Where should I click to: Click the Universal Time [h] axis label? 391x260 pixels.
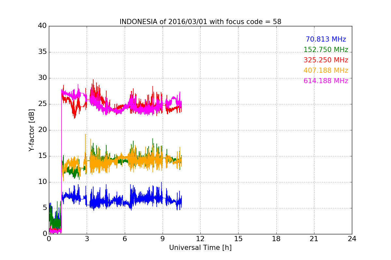click(x=200, y=248)
